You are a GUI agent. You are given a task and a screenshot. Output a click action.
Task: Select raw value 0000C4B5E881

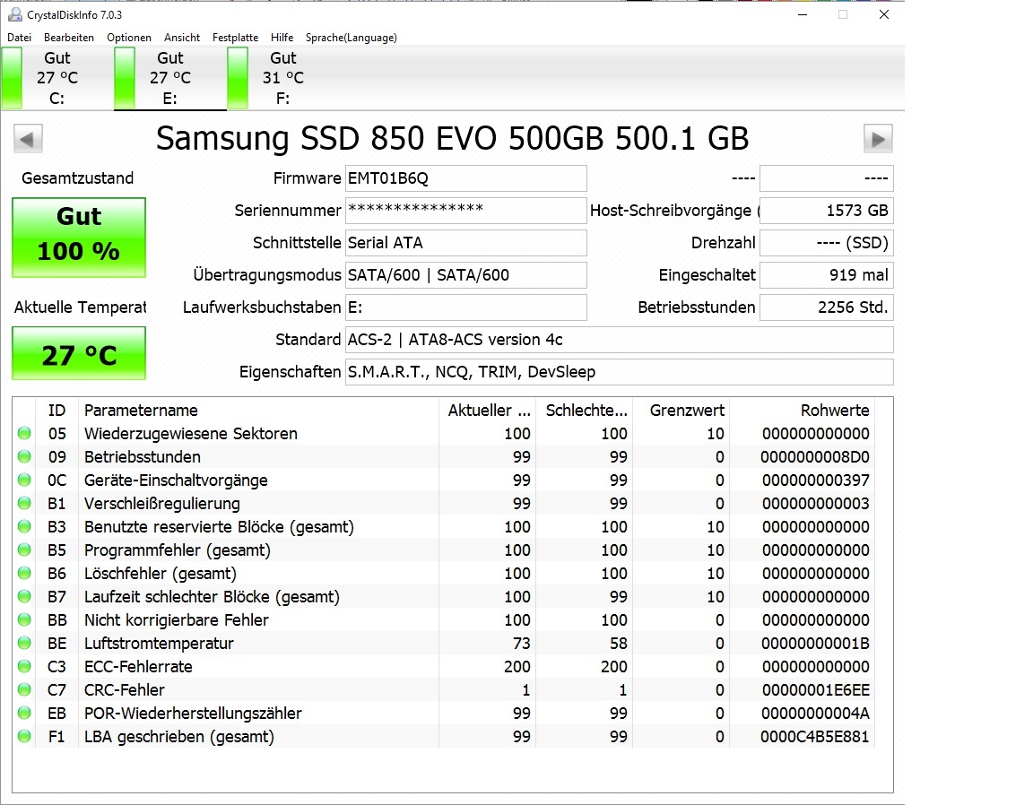point(815,737)
